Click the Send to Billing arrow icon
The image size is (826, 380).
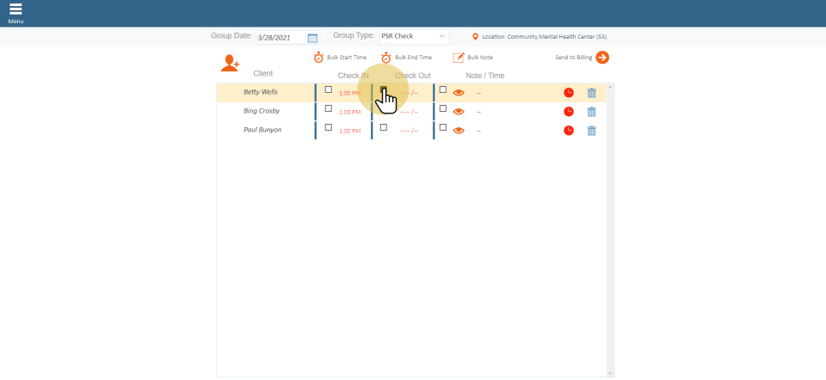[x=602, y=58]
